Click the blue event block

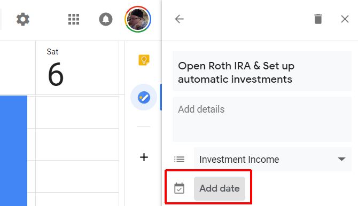tap(13, 150)
